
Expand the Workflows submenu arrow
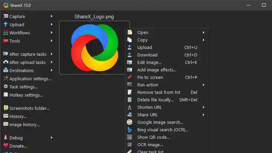(52, 32)
